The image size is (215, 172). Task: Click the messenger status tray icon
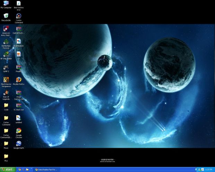pyautogui.click(x=199, y=170)
